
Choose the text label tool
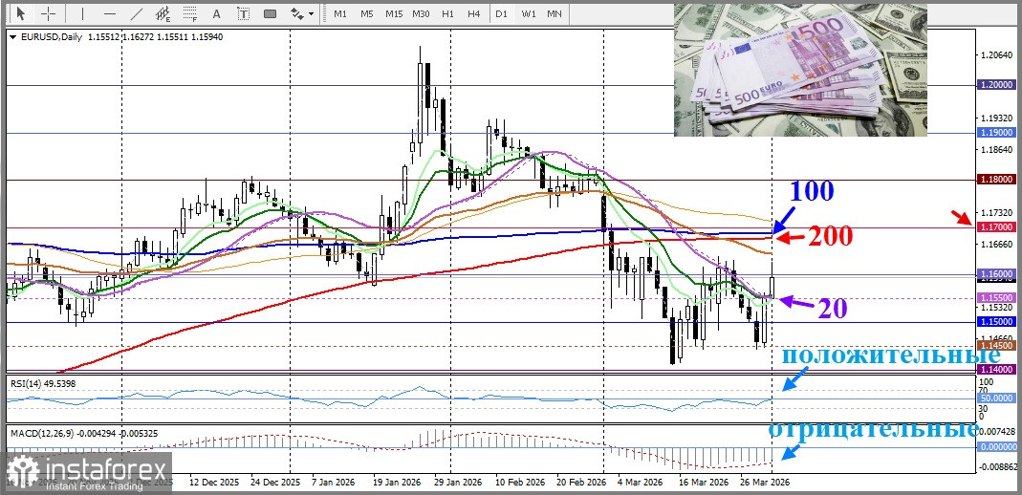243,13
